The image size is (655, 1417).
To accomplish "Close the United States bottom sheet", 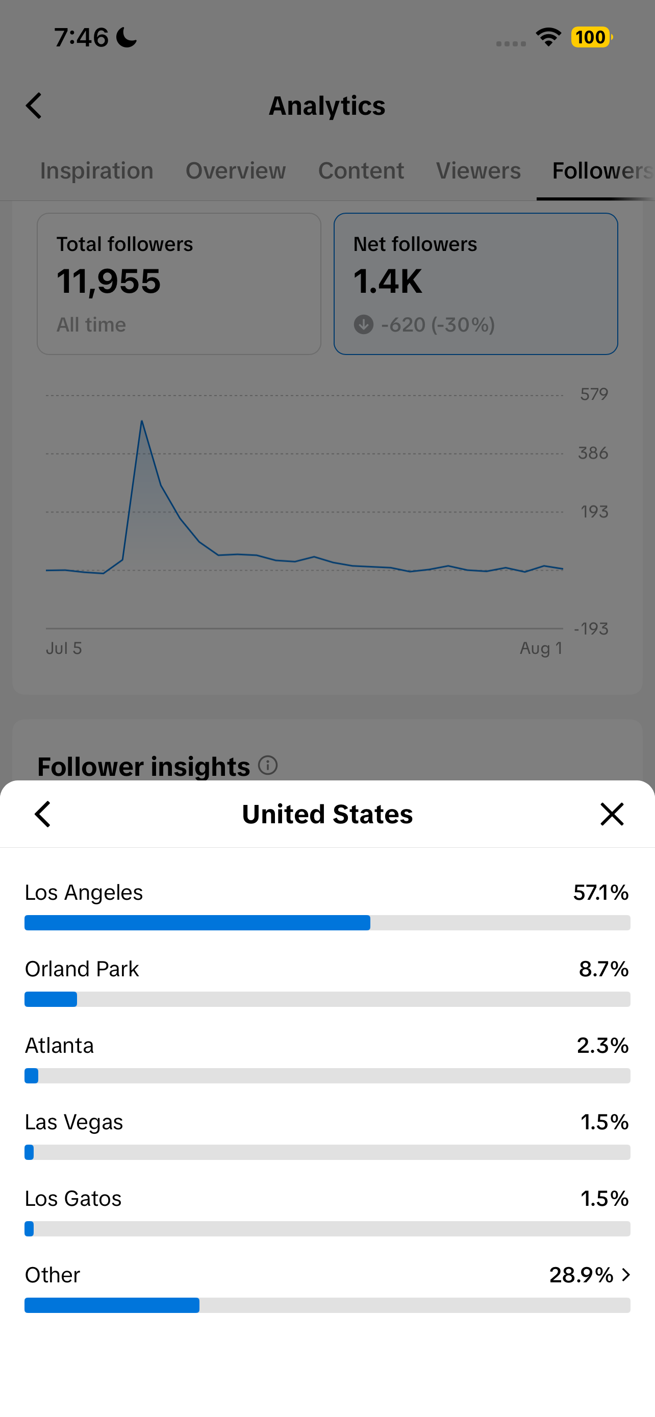I will point(612,814).
